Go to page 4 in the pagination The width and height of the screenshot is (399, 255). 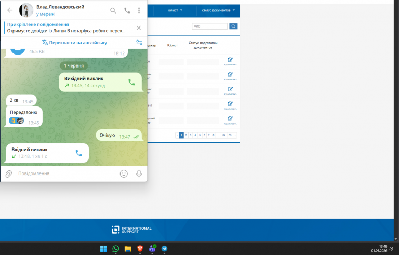point(195,135)
